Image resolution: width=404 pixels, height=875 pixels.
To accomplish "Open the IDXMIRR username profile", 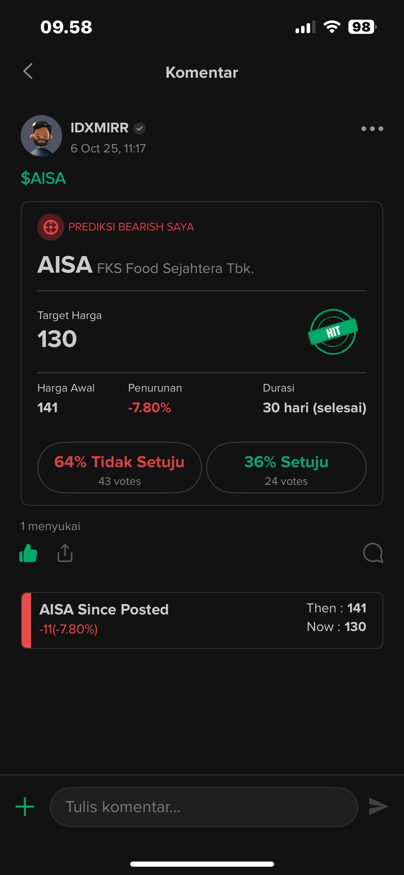I will (x=99, y=128).
